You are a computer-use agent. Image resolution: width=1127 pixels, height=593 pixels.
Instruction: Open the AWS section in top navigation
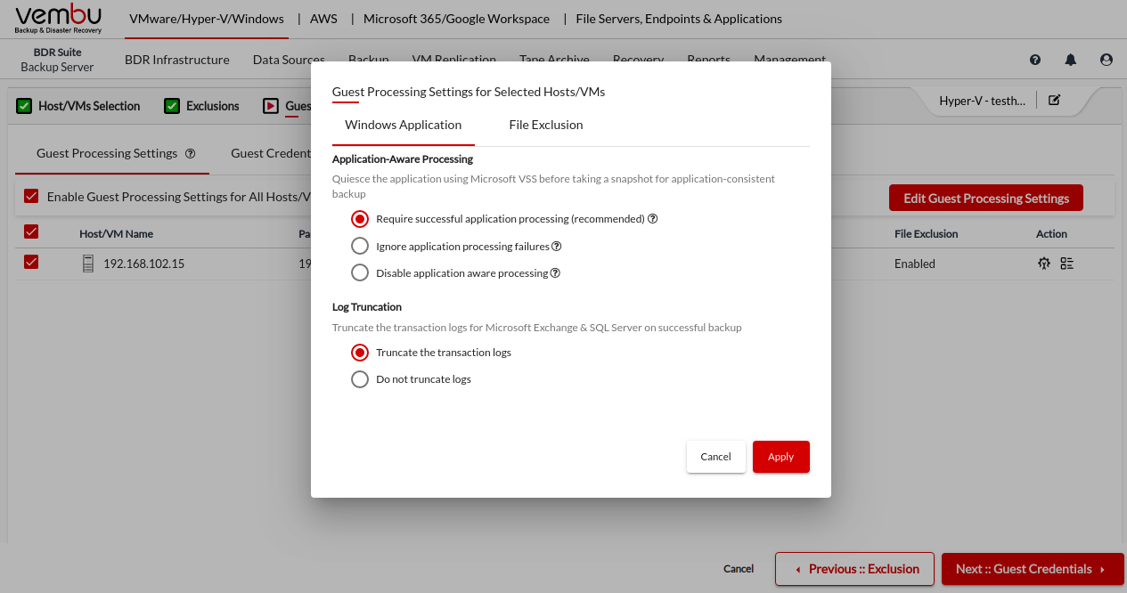(x=323, y=19)
